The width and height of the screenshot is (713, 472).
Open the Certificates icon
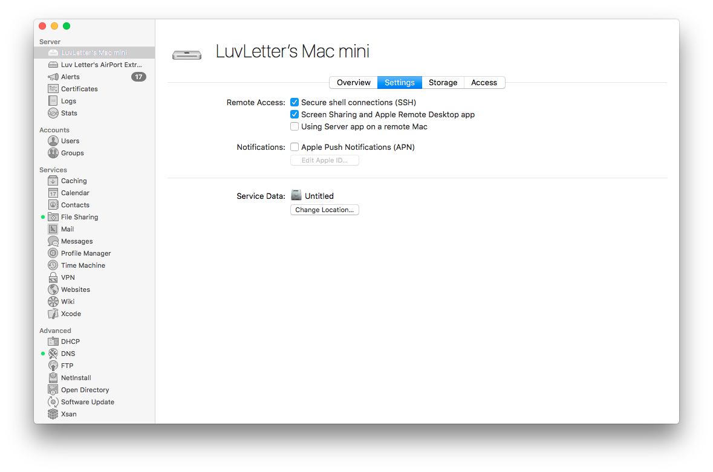point(53,89)
